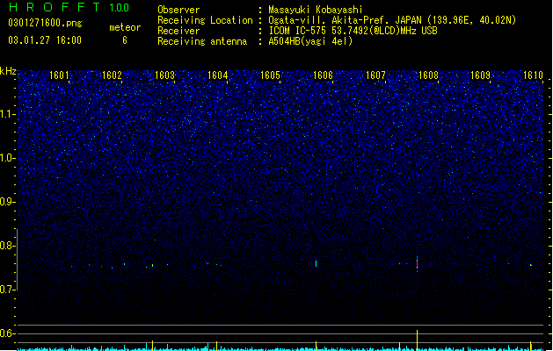The height and width of the screenshot is (351, 553).
Task: Click the strong red meteor echo near 1608
Action: [x=418, y=264]
